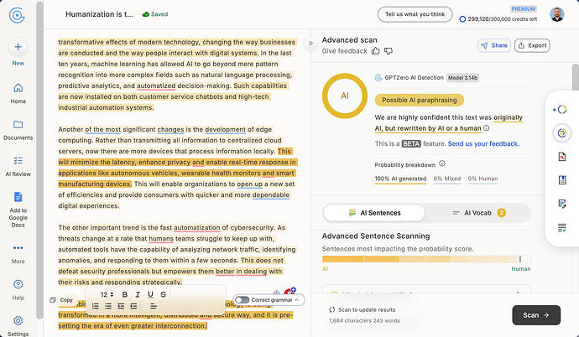Click the Scan button
This screenshot has width=579, height=337.
pyautogui.click(x=536, y=315)
